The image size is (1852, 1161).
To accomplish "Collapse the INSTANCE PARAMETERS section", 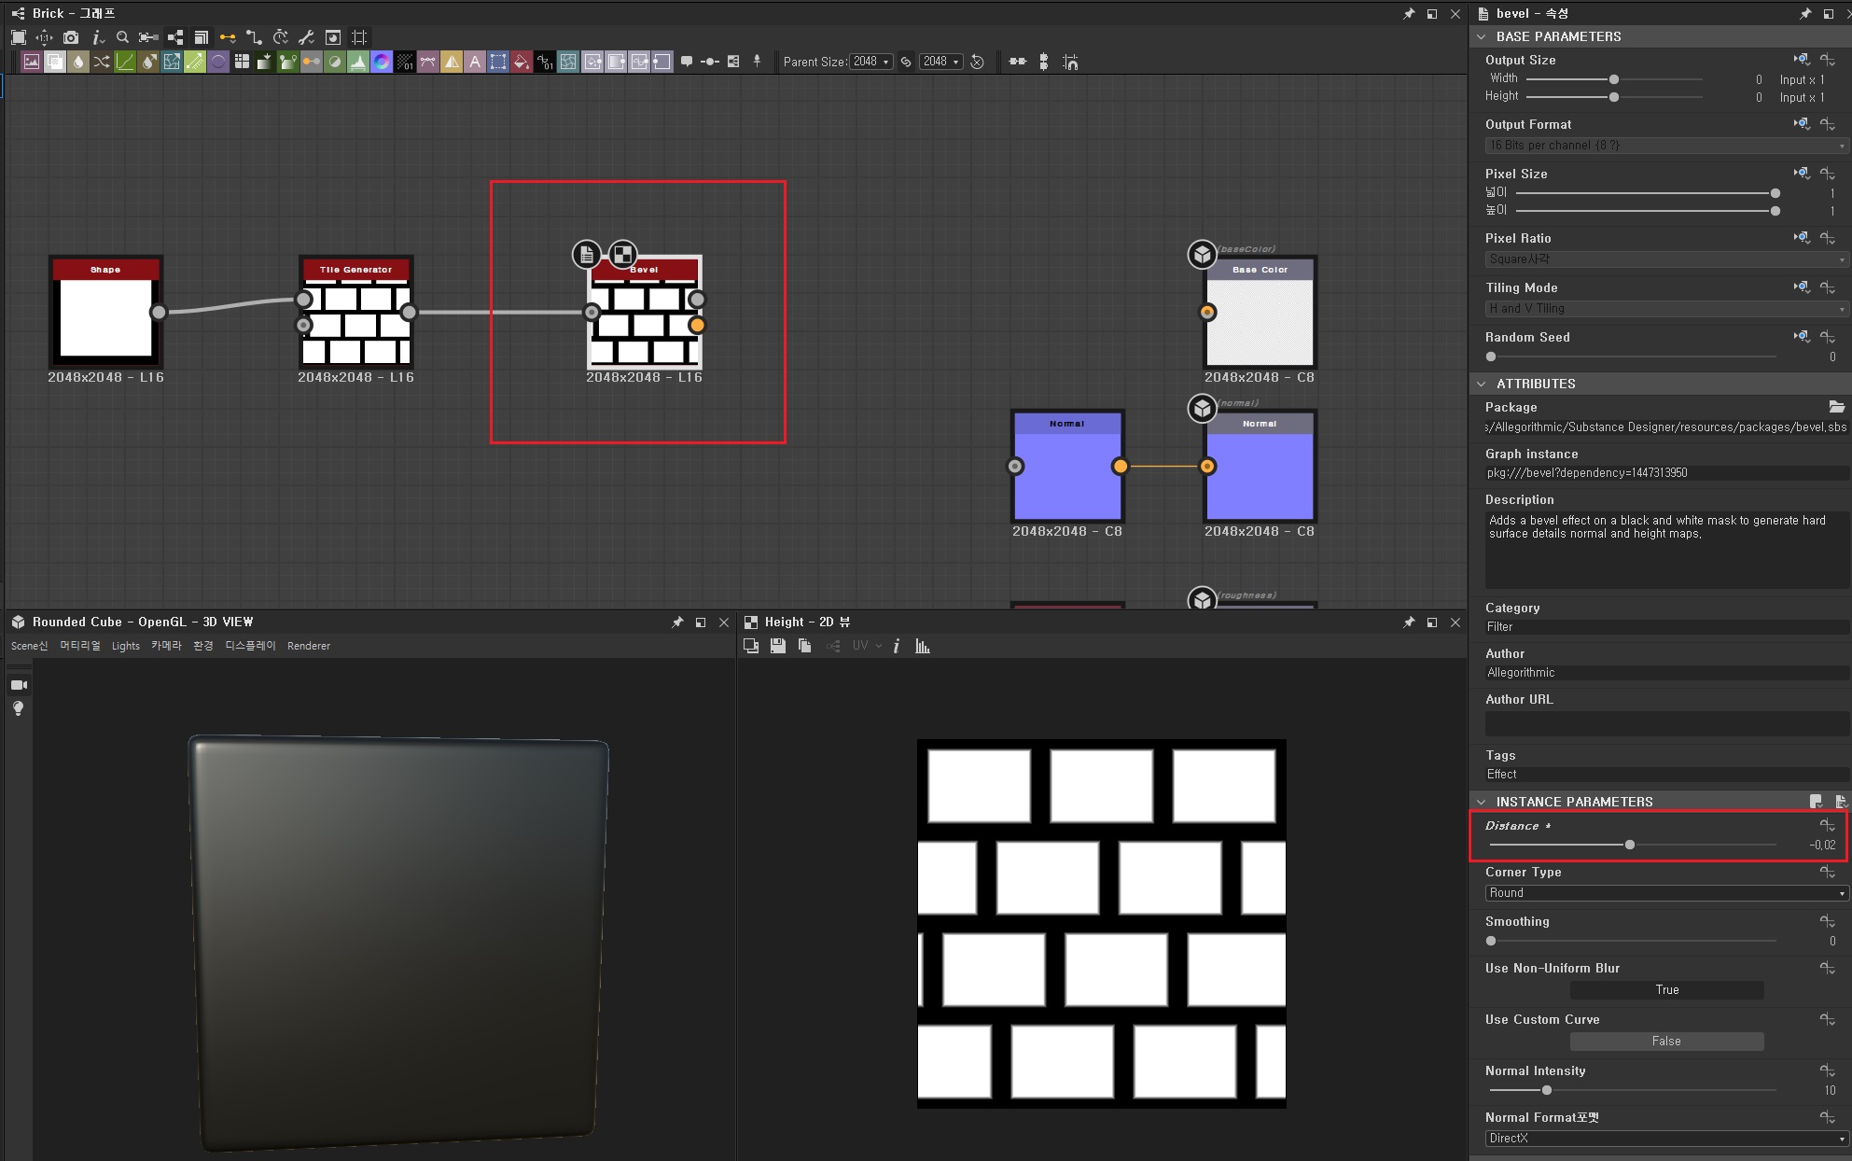I will tap(1482, 802).
